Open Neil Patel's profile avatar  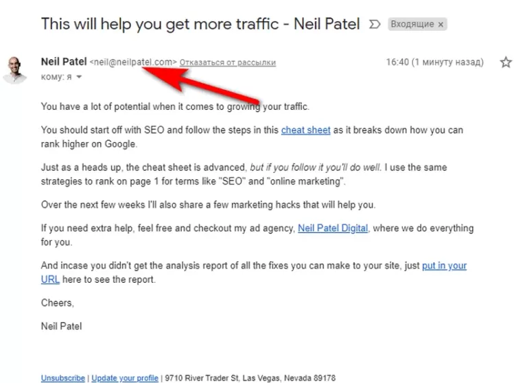15,69
